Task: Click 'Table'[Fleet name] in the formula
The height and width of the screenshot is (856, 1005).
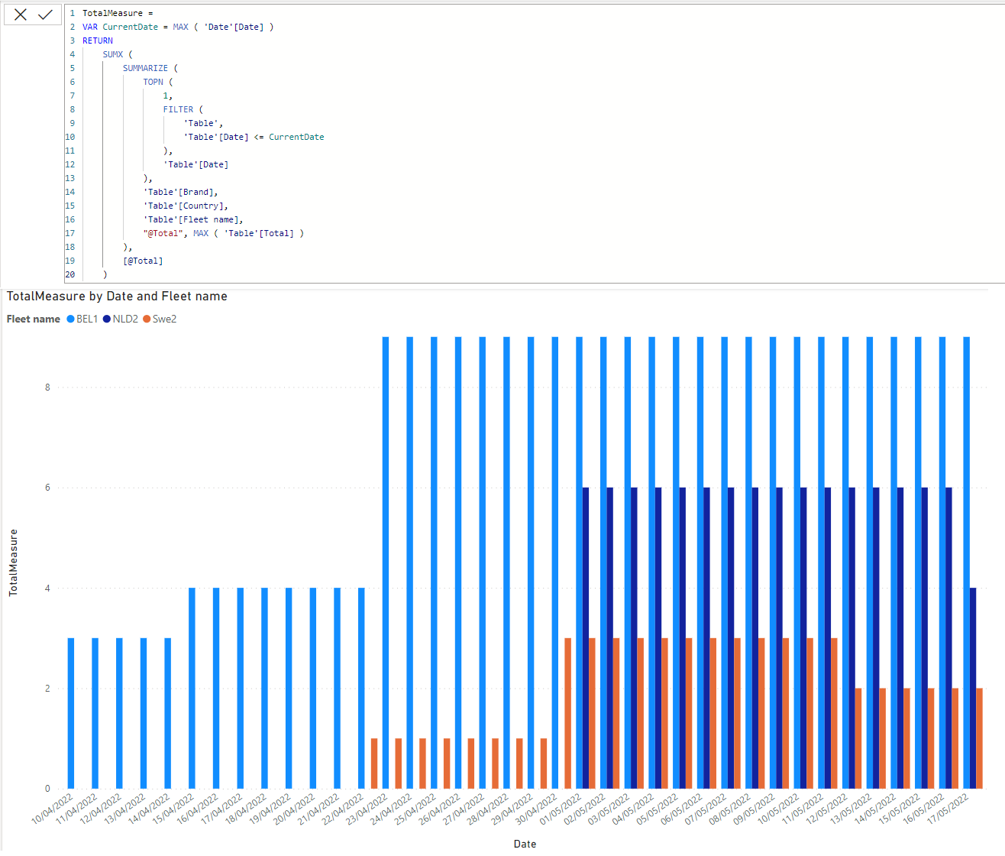Action: 193,219
